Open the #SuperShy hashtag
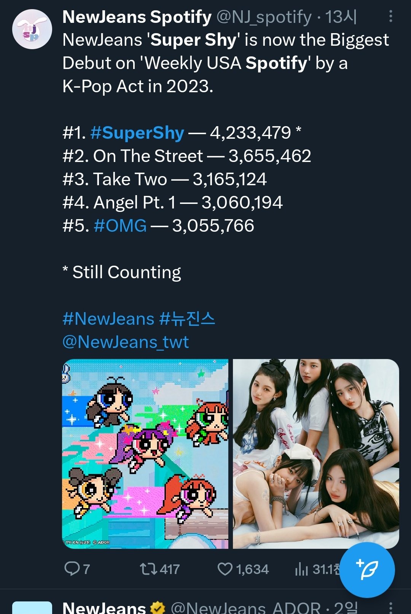 click(137, 133)
